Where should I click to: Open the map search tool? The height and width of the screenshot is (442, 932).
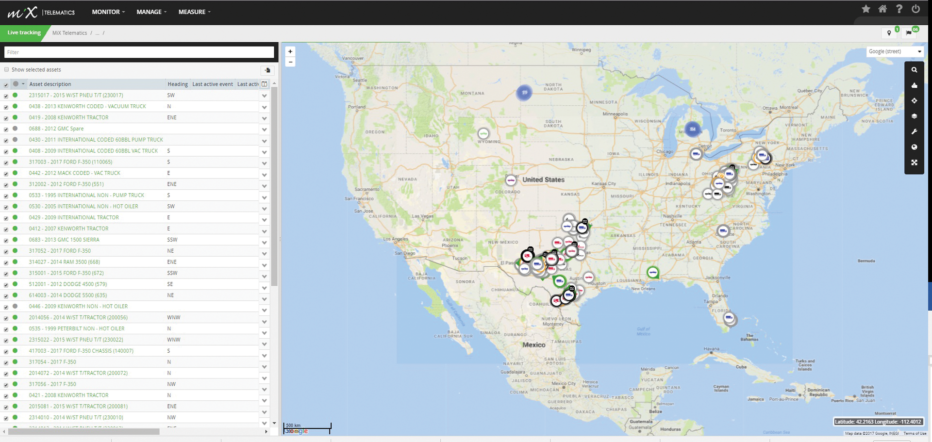coord(914,70)
